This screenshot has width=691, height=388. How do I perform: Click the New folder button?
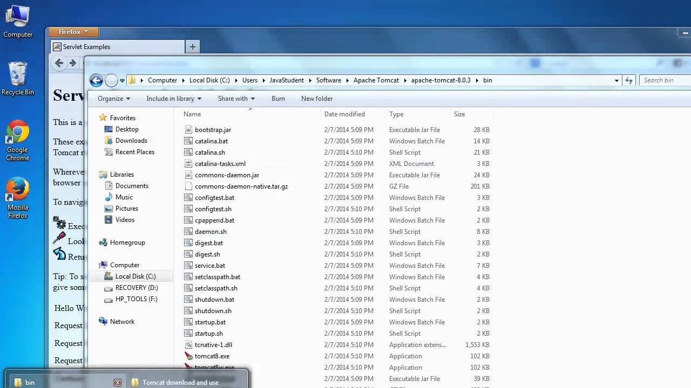(x=317, y=99)
